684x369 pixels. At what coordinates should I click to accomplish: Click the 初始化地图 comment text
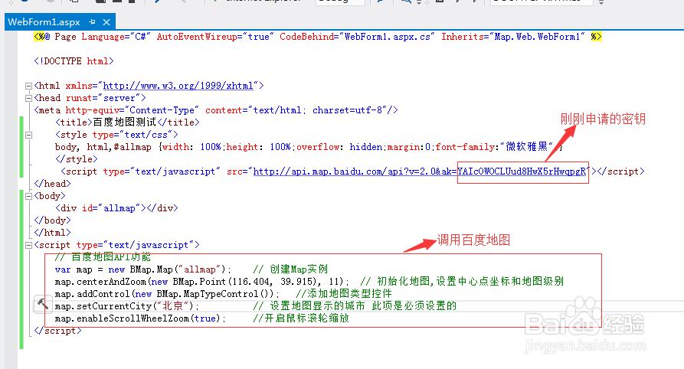pyautogui.click(x=462, y=282)
